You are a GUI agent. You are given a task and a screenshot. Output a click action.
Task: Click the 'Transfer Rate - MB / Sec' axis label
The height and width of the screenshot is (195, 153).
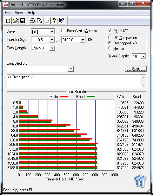pyautogui.click(x=65, y=179)
